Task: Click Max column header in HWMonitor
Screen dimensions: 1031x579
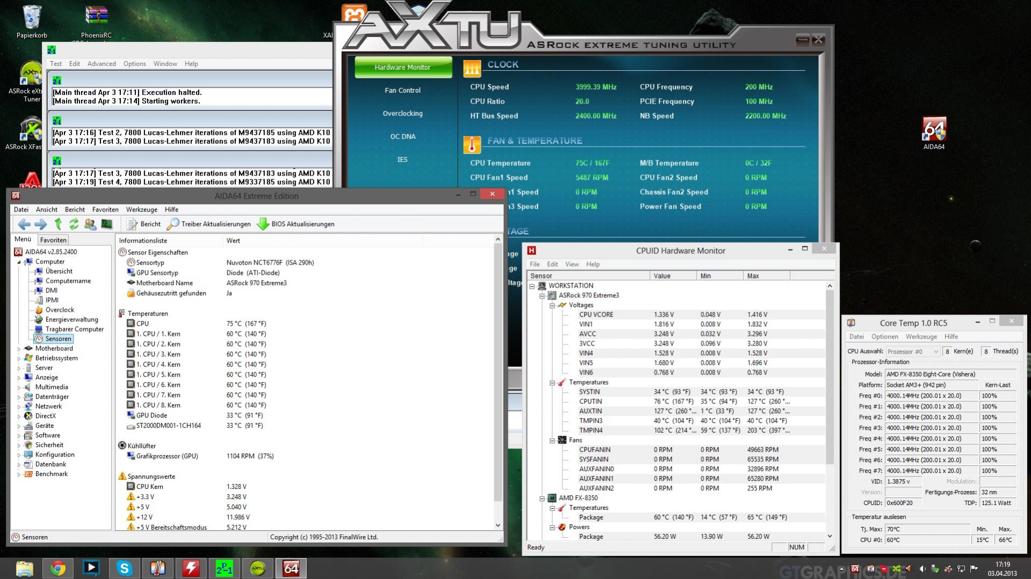Action: point(767,276)
